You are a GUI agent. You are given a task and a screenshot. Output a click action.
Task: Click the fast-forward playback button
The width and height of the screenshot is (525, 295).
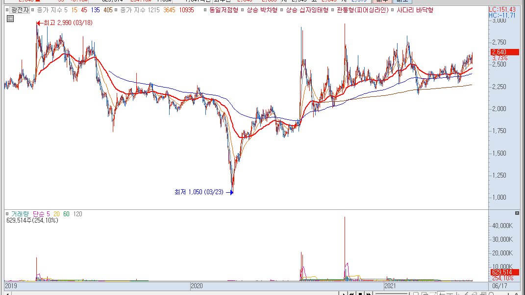pyautogui.click(x=368, y=294)
